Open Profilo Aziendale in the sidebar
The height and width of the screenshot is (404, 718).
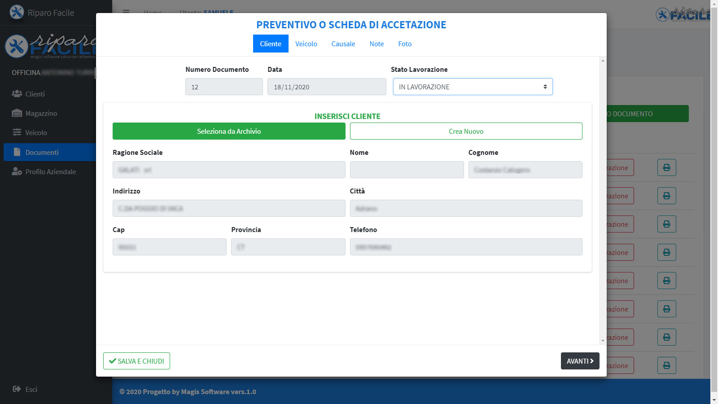pos(49,171)
